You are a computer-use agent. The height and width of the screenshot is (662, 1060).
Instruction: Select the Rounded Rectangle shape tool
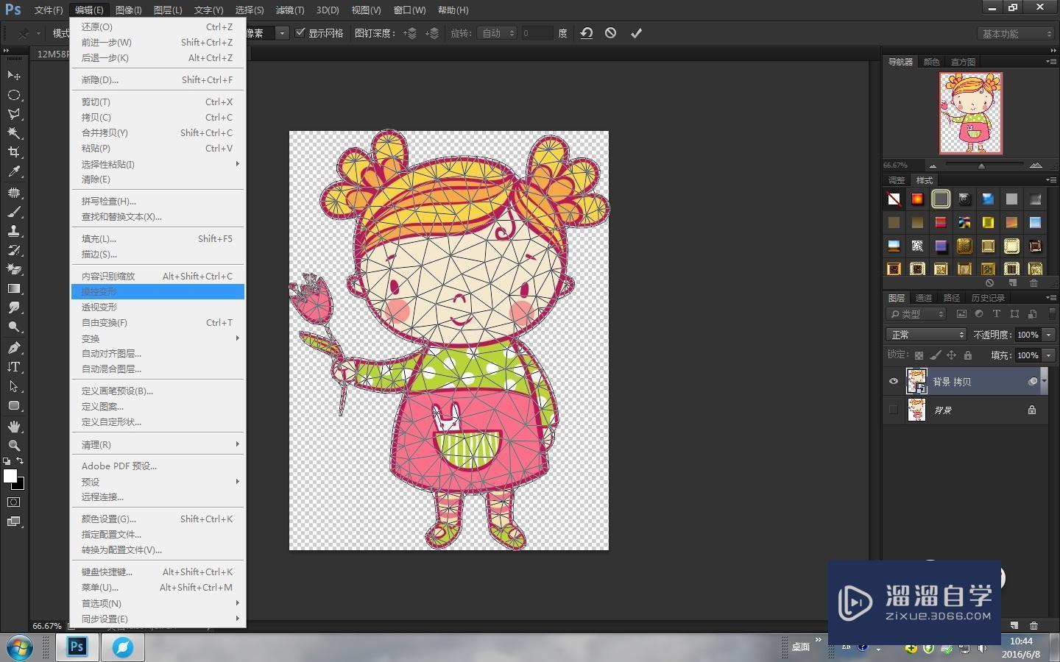(x=13, y=405)
